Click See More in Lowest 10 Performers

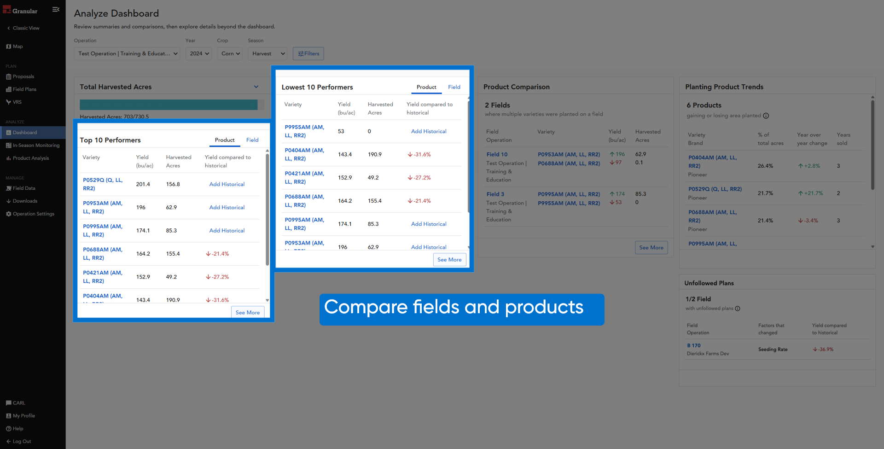click(x=449, y=260)
